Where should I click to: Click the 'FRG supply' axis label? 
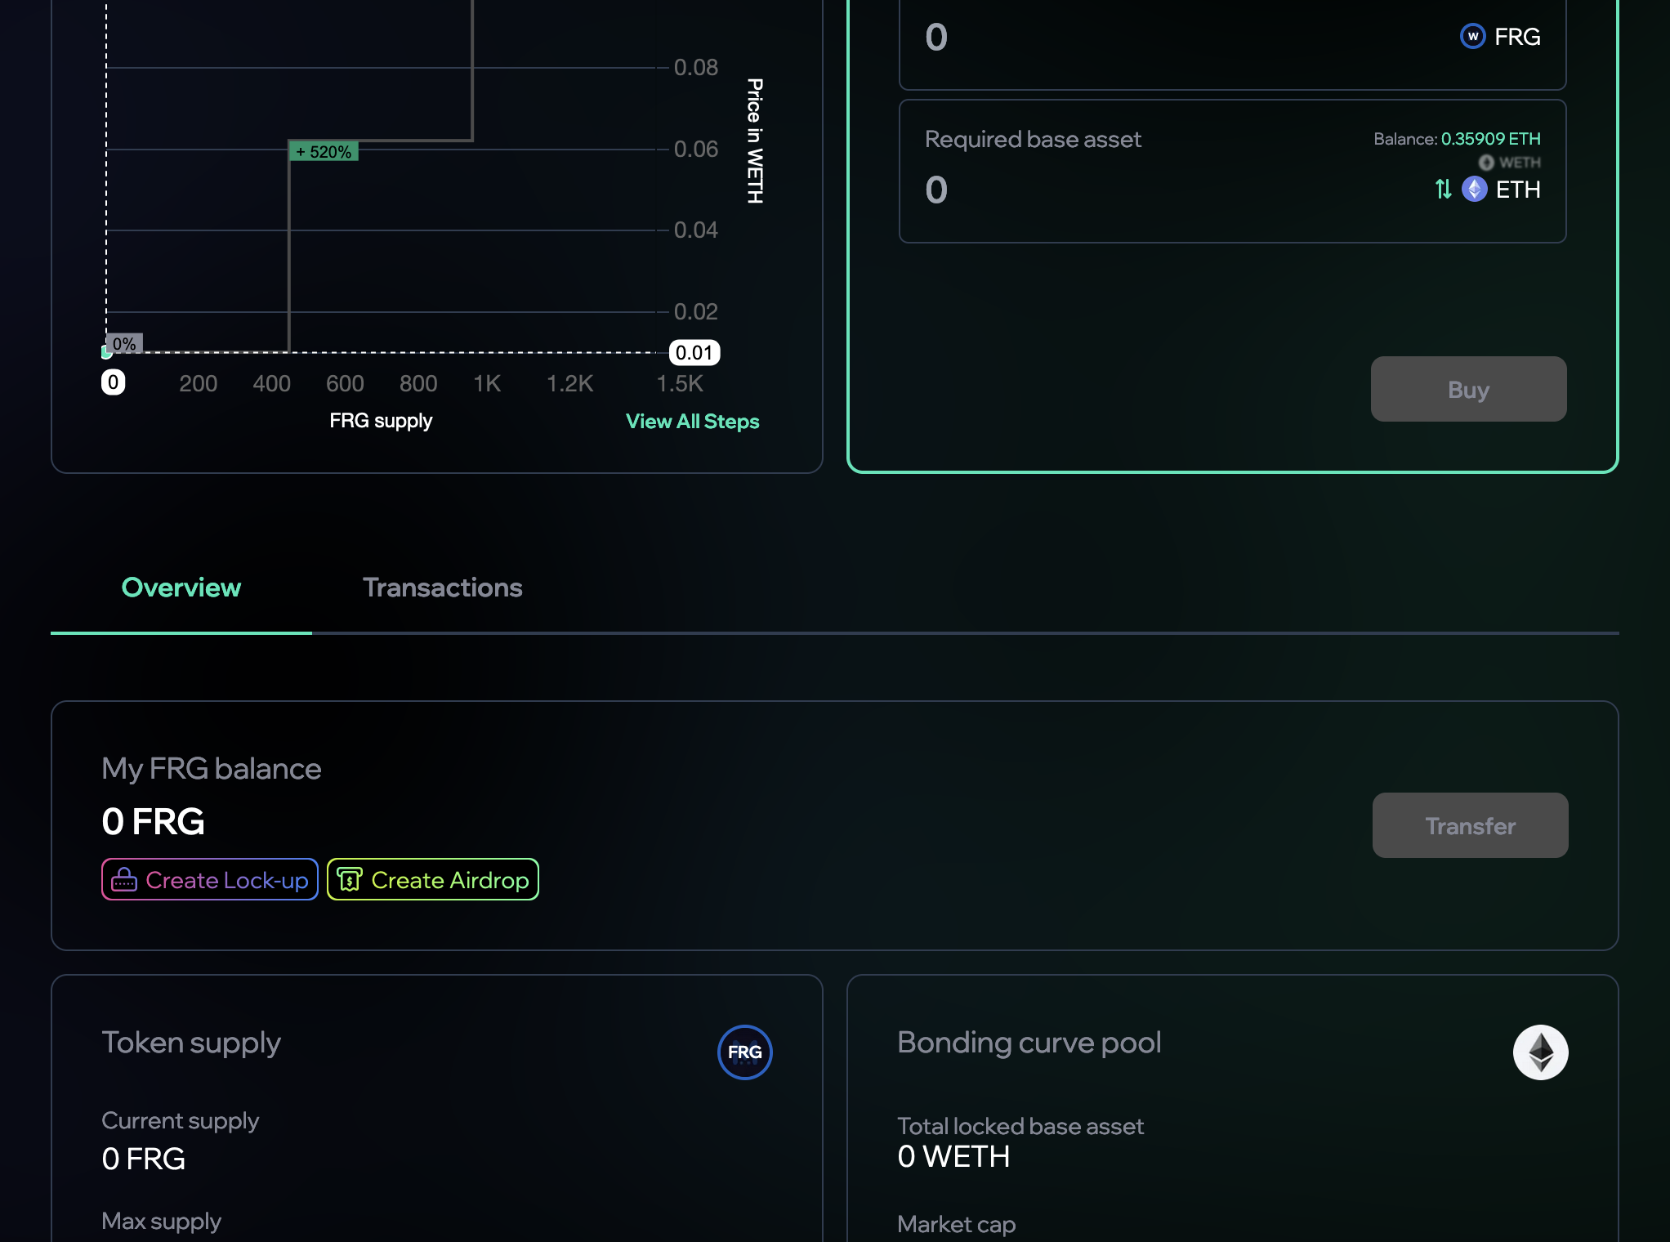tap(381, 421)
